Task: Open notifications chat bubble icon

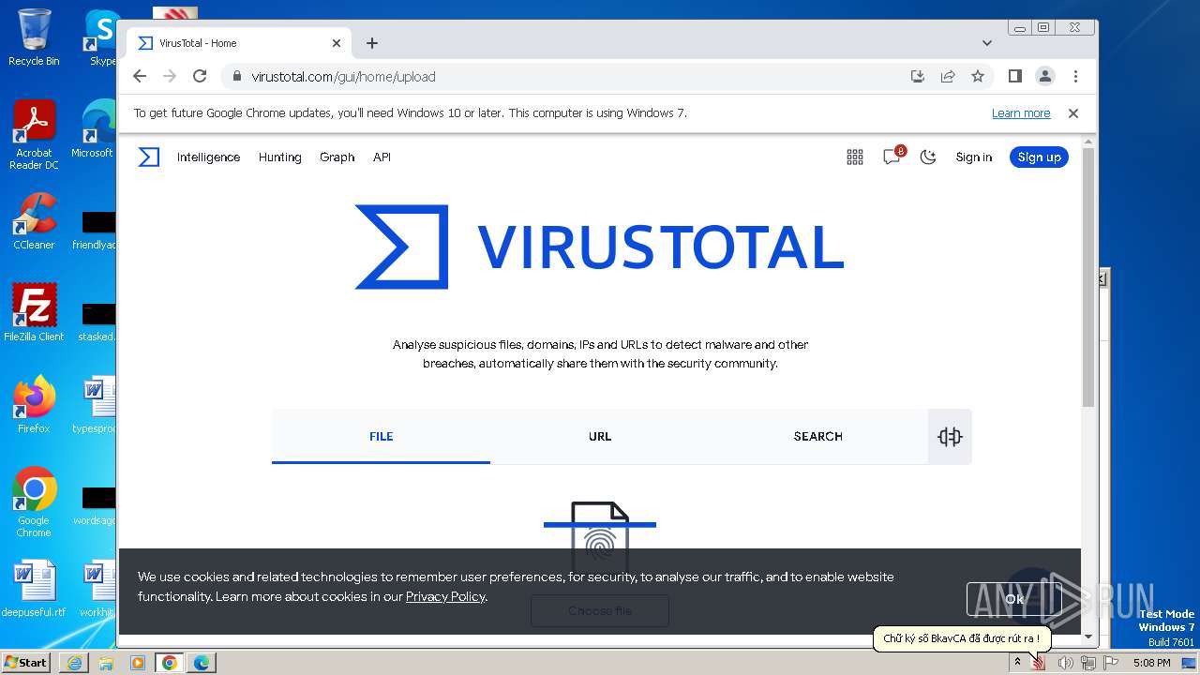Action: (892, 157)
